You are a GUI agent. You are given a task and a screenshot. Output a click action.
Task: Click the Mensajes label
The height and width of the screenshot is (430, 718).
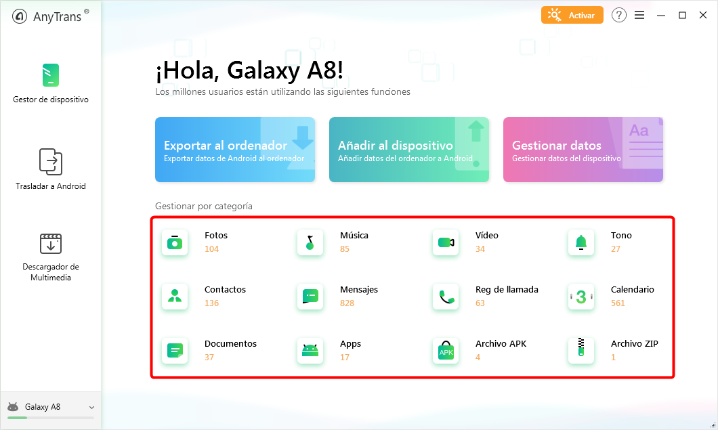[359, 289]
